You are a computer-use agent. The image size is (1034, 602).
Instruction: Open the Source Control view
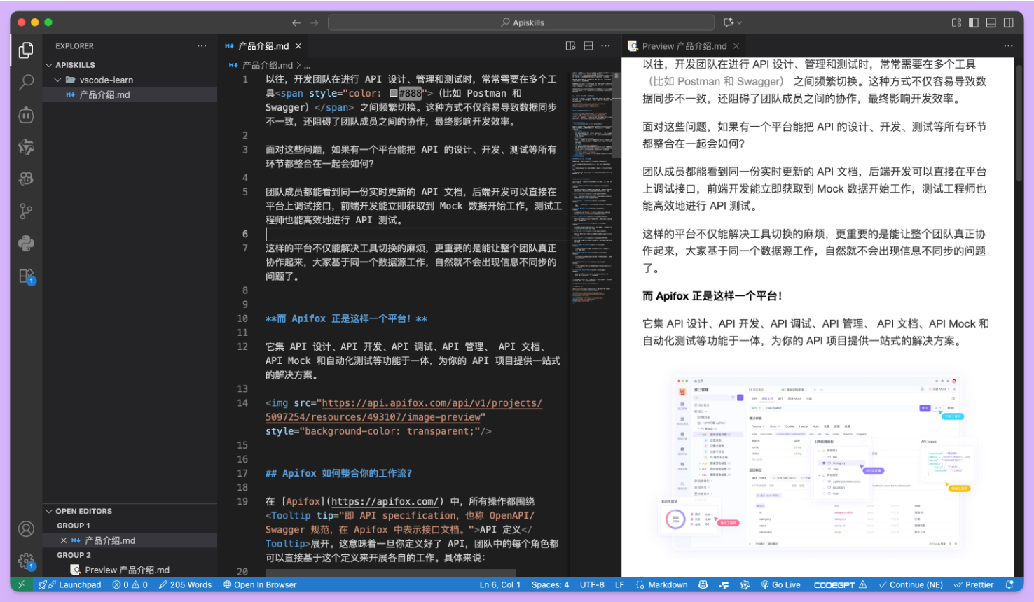26,211
